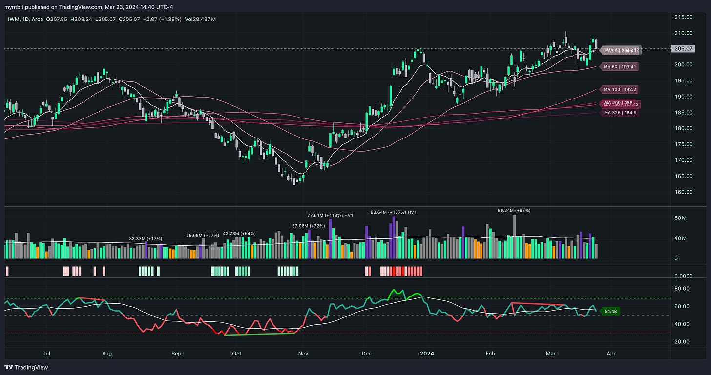Click the 77.61M (+118%) HV1 volume annotation
Viewport: 711px width, 375px height.
tap(330, 215)
